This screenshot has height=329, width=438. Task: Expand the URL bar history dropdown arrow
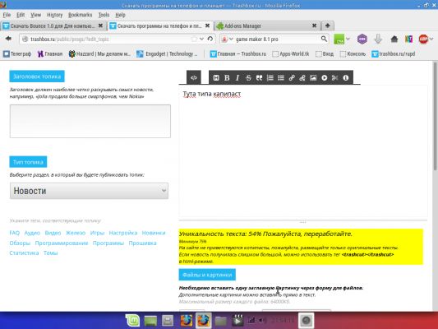[201, 39]
